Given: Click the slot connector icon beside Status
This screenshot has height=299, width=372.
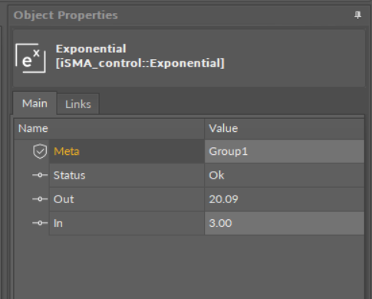Looking at the screenshot, I should 40,175.
